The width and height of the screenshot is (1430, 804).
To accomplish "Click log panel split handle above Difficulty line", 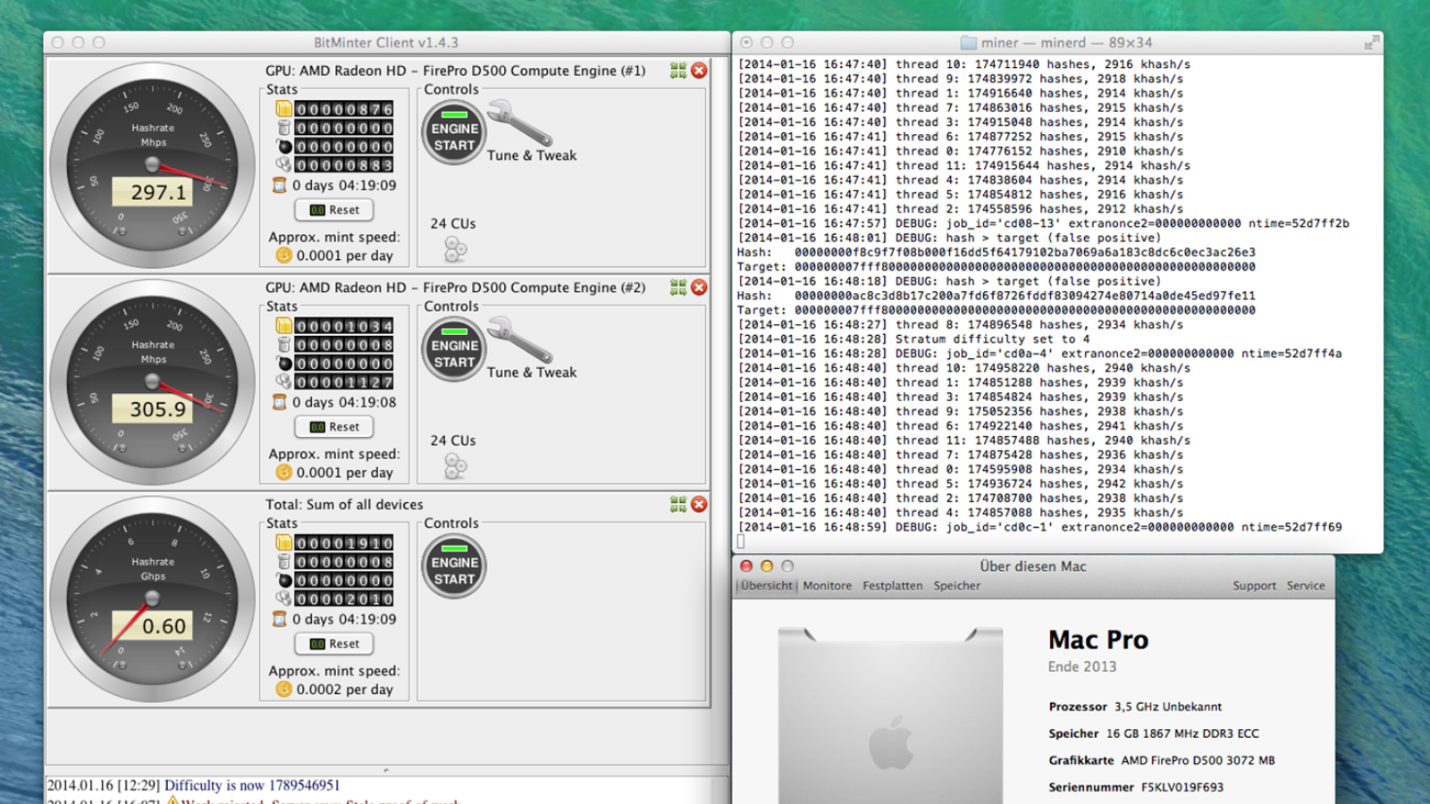I will (386, 769).
